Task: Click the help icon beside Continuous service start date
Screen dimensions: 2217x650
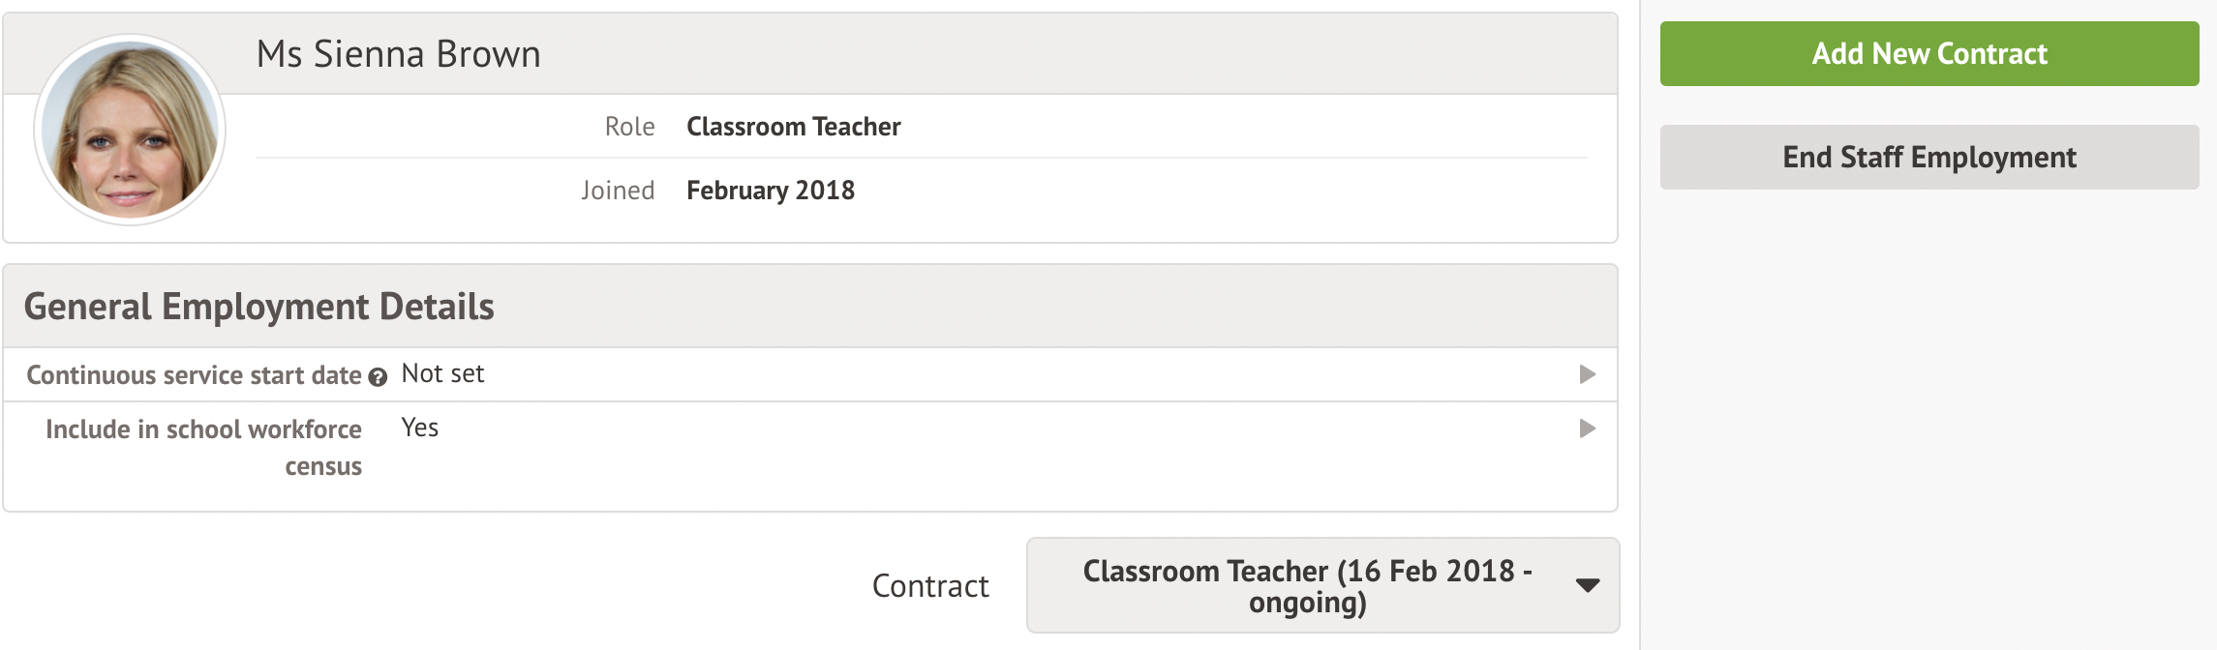Action: pyautogui.click(x=378, y=377)
